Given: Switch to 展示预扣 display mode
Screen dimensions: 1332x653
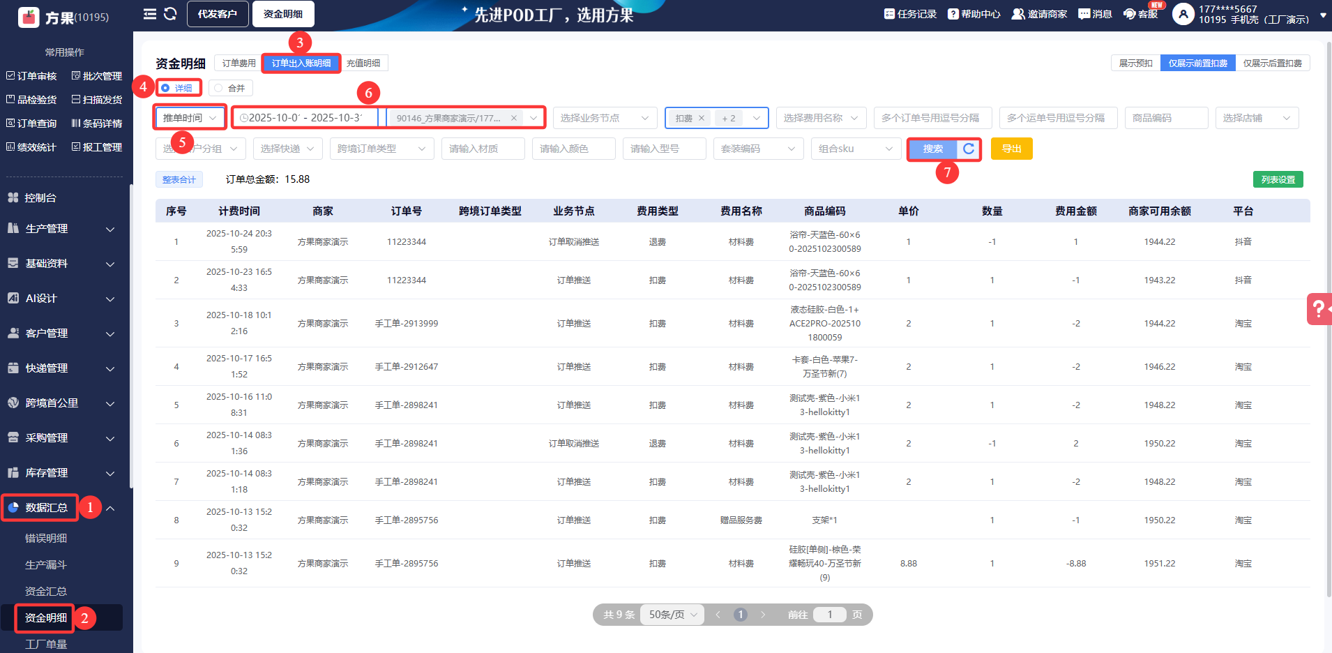Looking at the screenshot, I should [x=1136, y=63].
